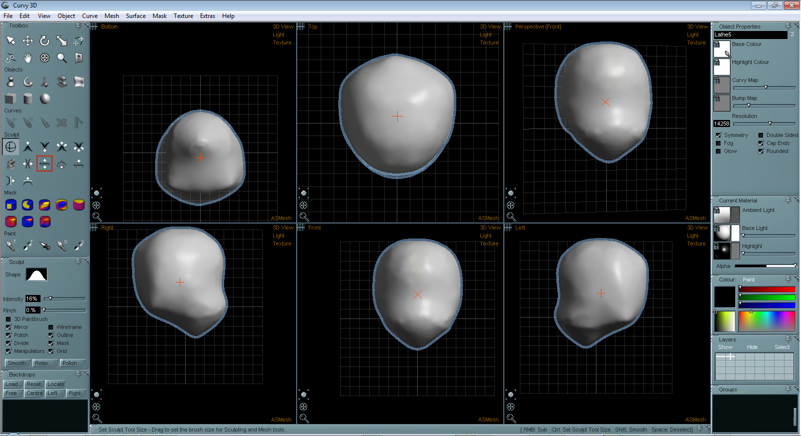Pick the magenta cylinder Mask tool
Image resolution: width=801 pixels, height=436 pixels.
79,204
